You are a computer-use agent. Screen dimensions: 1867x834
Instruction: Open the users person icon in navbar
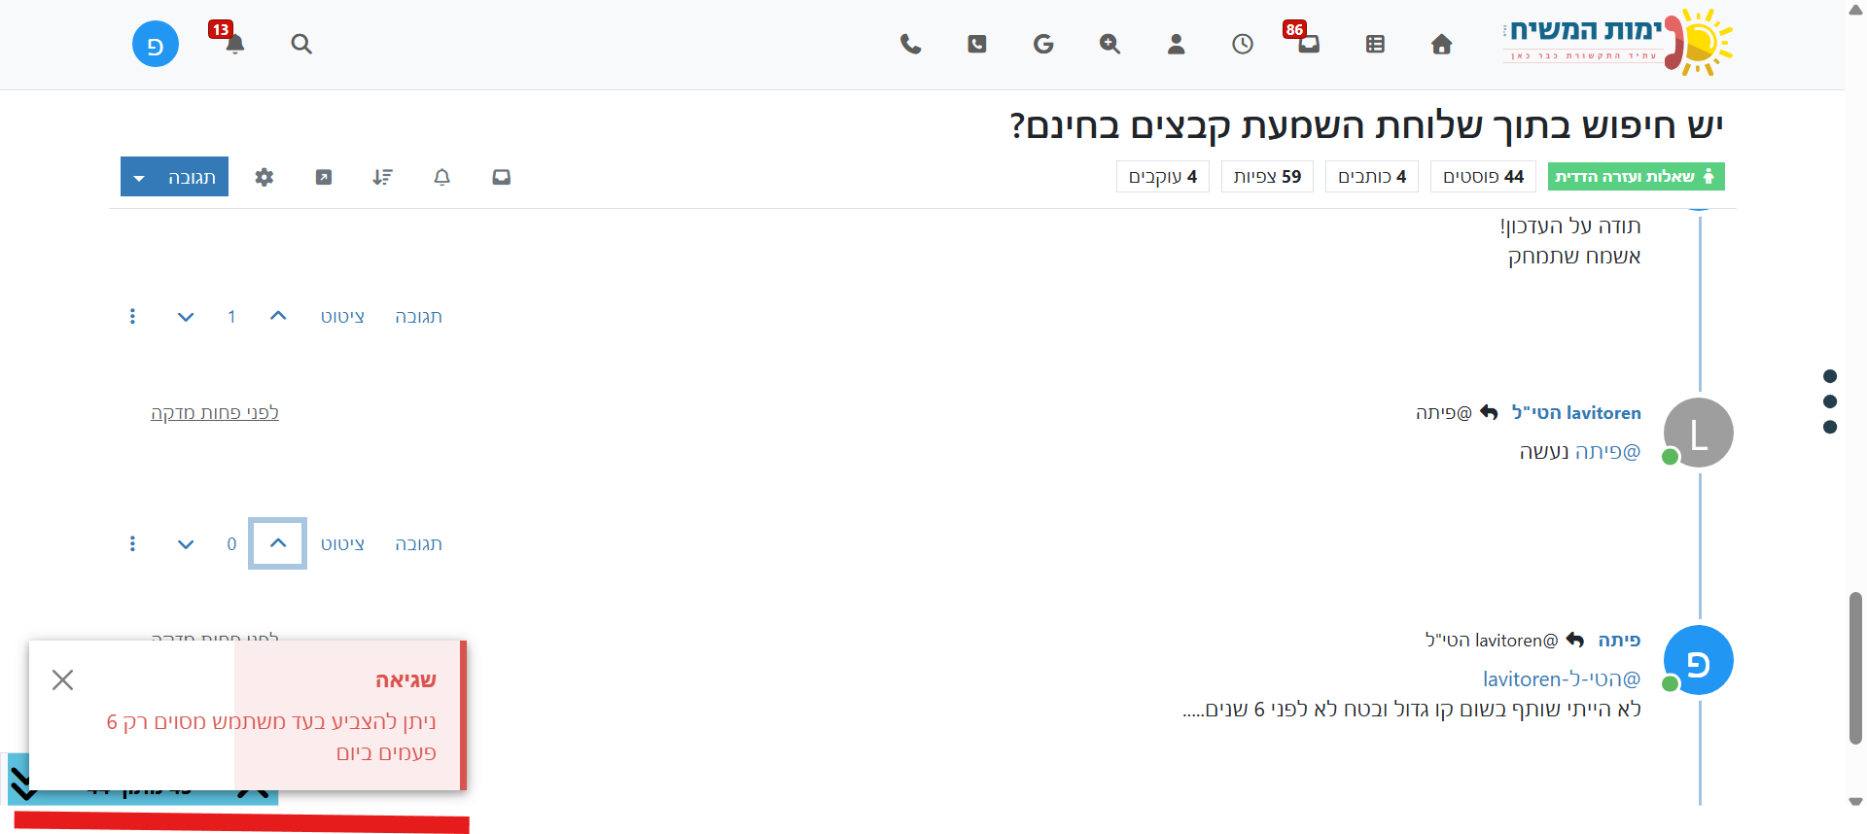[1177, 44]
